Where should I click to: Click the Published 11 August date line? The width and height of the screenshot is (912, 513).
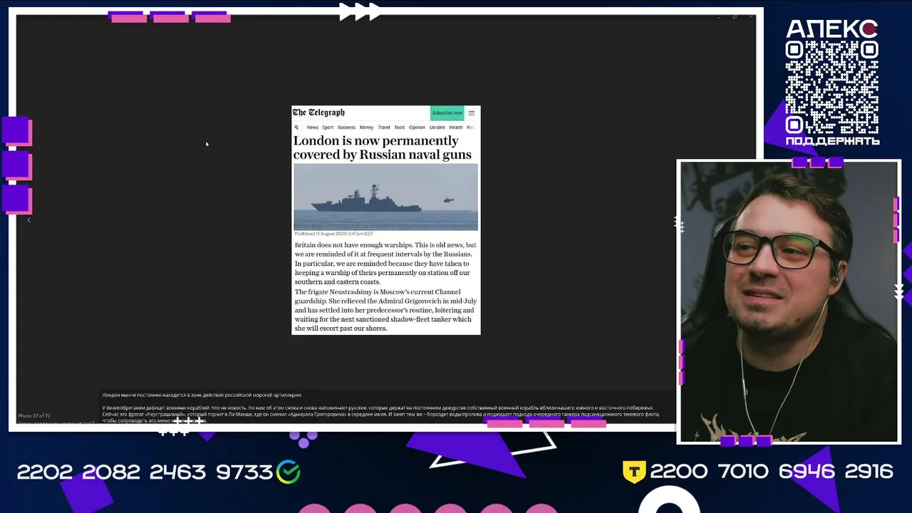[x=334, y=234]
